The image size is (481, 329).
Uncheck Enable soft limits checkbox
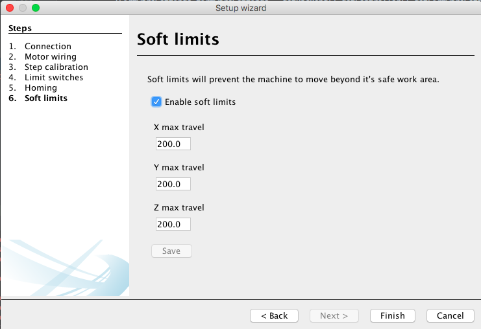156,102
